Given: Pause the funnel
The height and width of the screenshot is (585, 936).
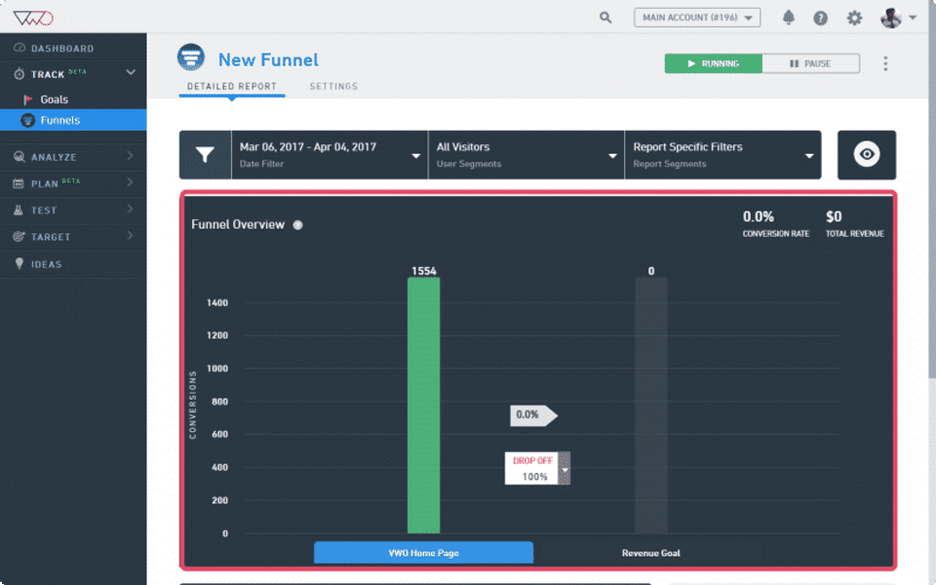Looking at the screenshot, I should click(810, 63).
